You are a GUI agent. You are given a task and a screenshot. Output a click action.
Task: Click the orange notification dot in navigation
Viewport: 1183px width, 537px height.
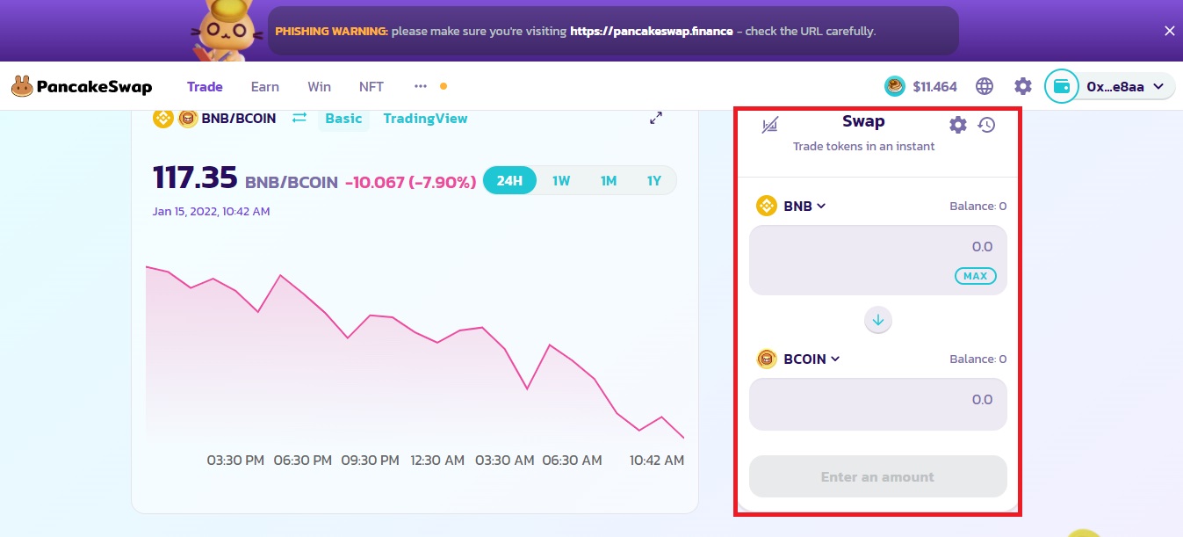444,86
